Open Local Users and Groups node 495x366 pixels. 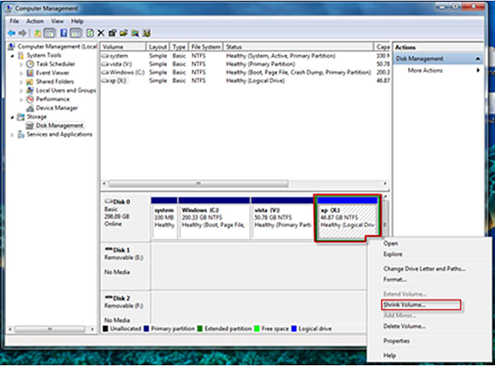[x=65, y=91]
